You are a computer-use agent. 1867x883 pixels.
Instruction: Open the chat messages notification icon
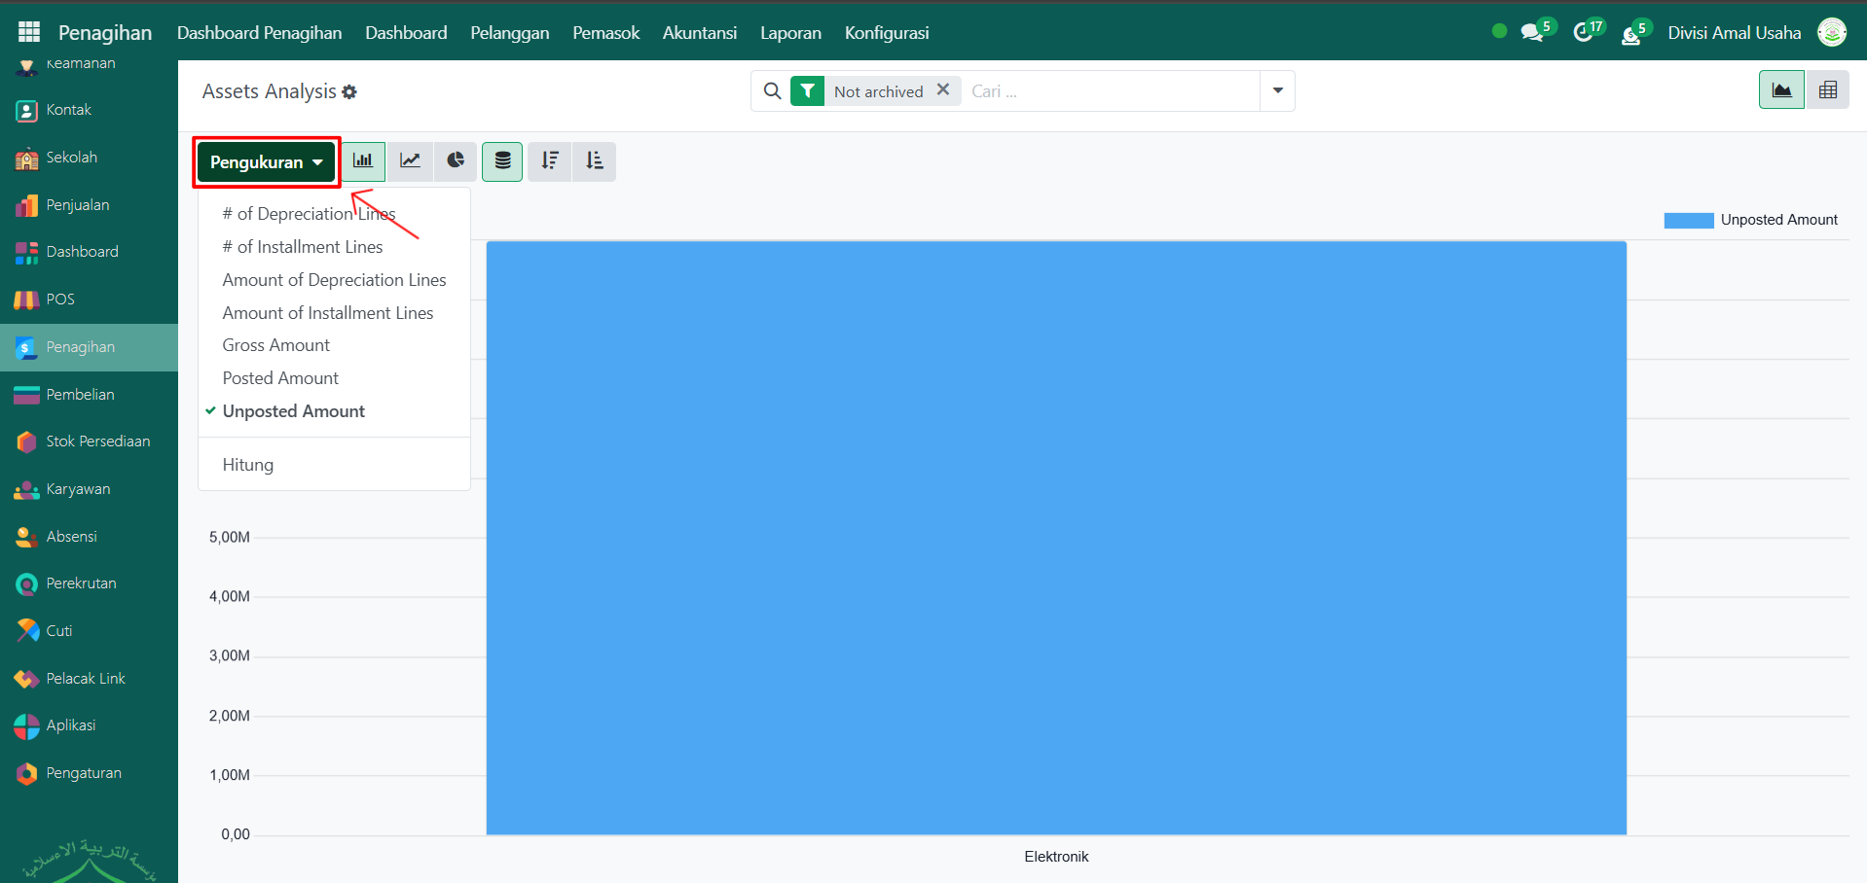pyautogui.click(x=1532, y=33)
